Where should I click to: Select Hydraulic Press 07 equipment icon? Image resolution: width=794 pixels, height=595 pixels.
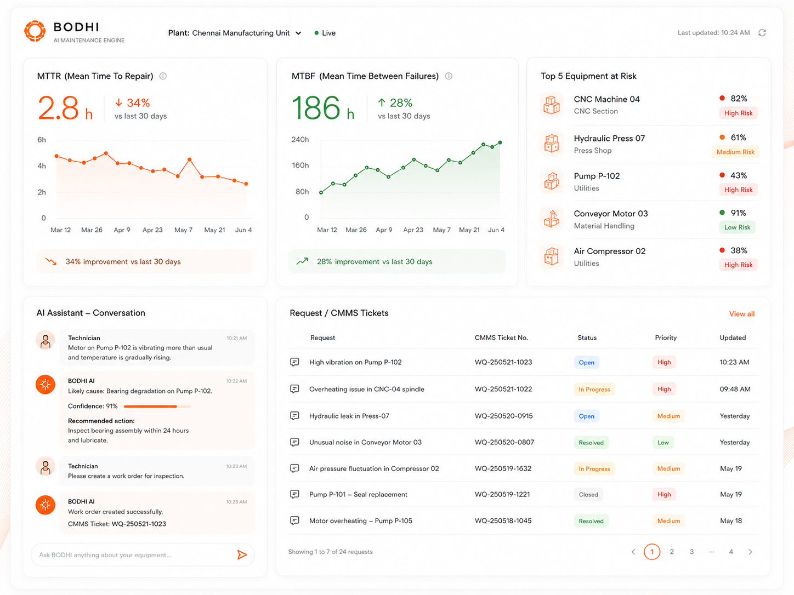pyautogui.click(x=552, y=144)
